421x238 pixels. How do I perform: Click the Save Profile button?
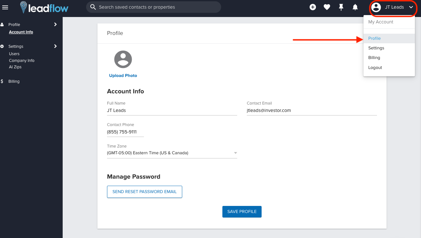click(242, 212)
